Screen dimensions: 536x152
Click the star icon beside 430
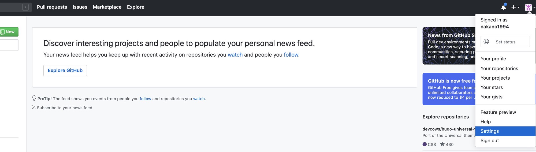click(x=442, y=144)
